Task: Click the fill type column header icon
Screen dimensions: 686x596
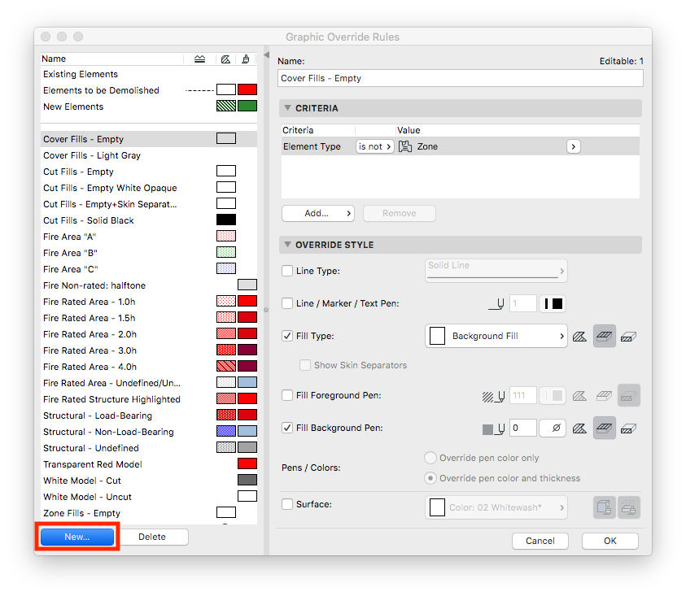Action: pyautogui.click(x=225, y=59)
